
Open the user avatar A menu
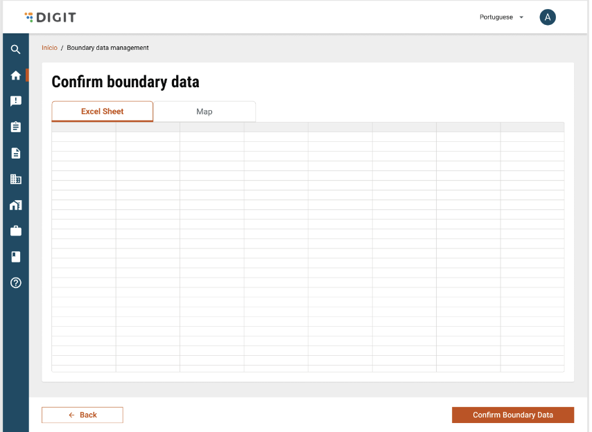pyautogui.click(x=548, y=17)
